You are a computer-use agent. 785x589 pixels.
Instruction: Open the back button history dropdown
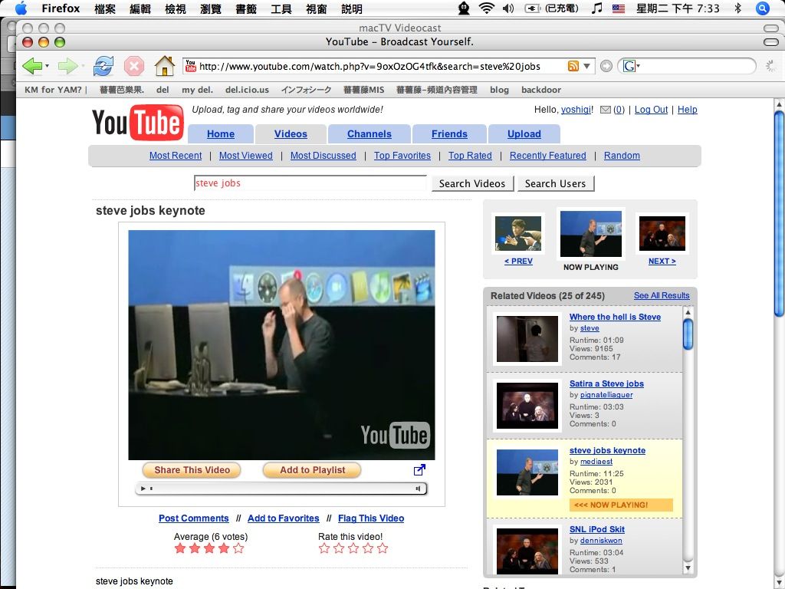(x=47, y=66)
